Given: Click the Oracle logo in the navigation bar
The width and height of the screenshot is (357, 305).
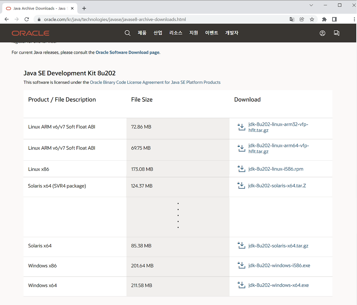Looking at the screenshot, I should [x=30, y=33].
